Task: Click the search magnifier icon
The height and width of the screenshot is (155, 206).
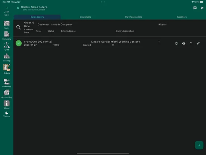Action: click(x=19, y=27)
